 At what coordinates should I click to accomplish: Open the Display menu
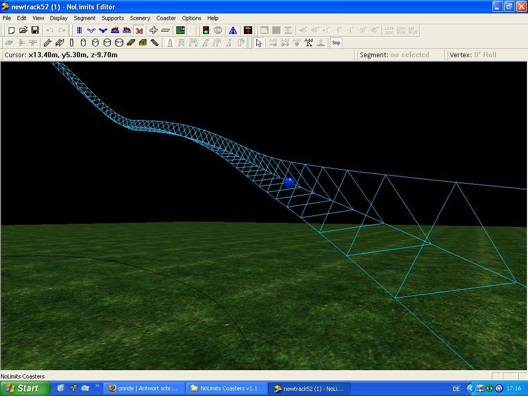coord(59,18)
